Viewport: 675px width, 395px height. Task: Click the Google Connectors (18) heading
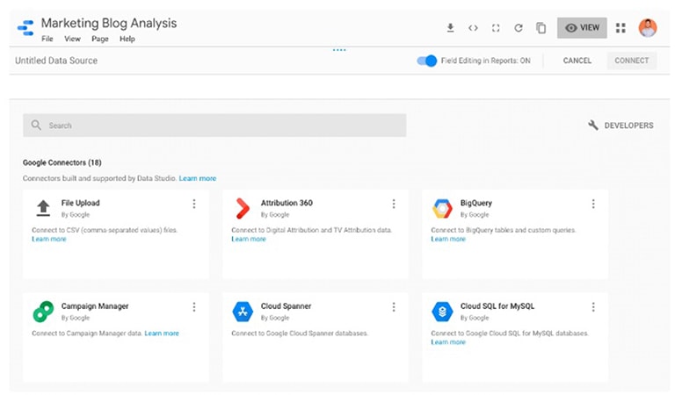coord(62,162)
